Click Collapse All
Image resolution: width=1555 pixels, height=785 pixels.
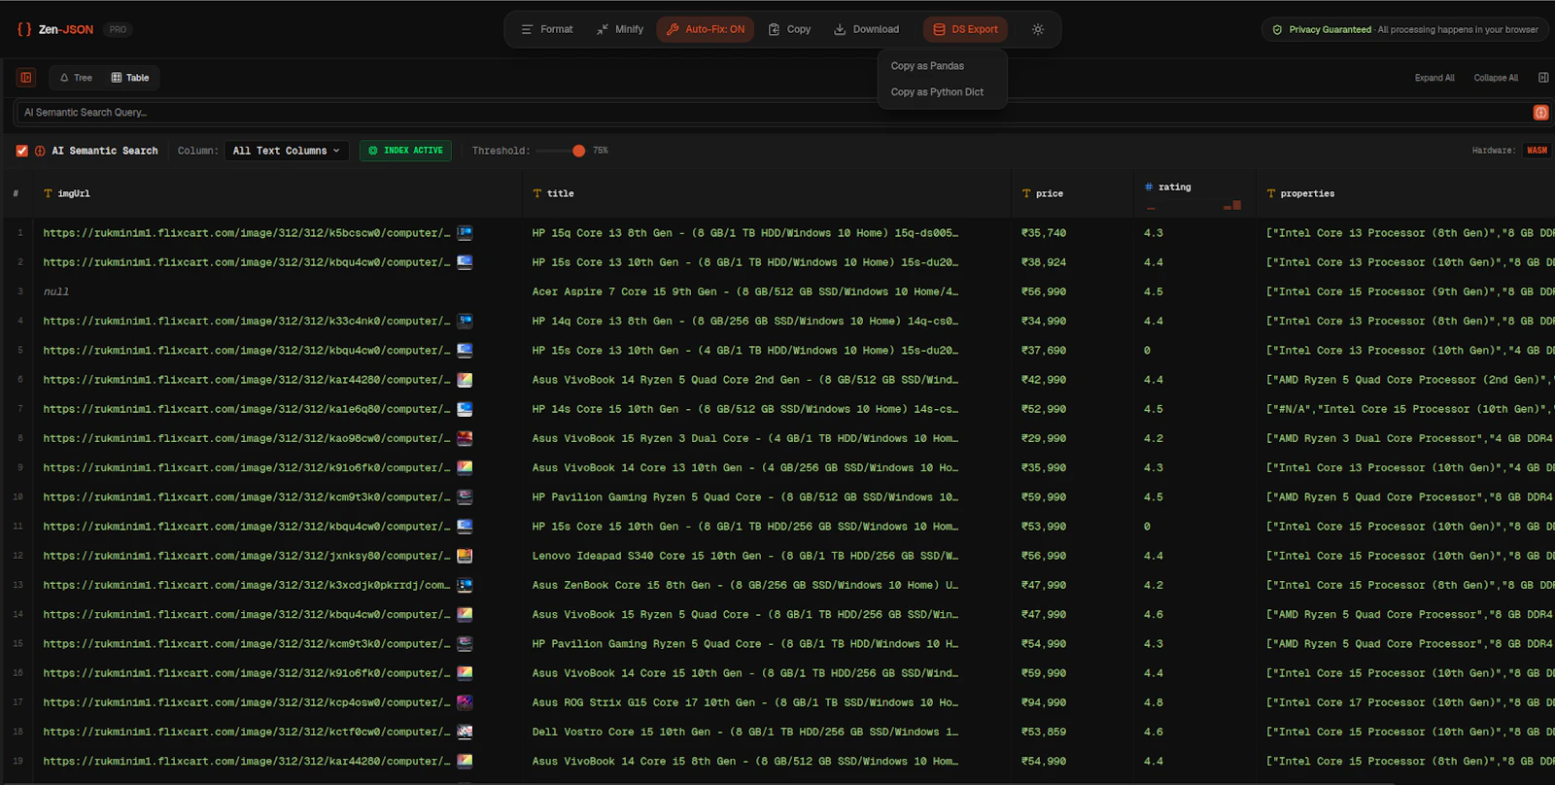(x=1496, y=78)
